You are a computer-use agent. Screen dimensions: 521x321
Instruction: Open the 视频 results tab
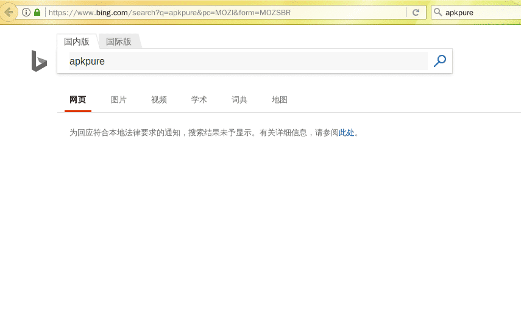(x=159, y=100)
